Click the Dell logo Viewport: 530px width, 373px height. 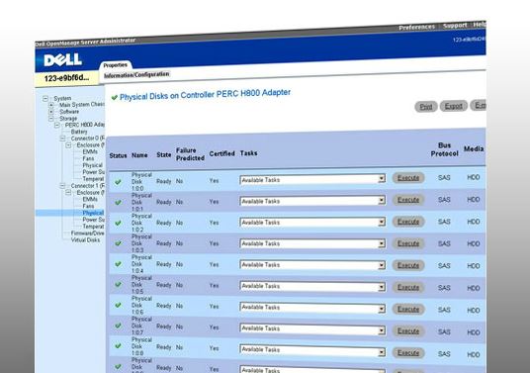point(63,60)
